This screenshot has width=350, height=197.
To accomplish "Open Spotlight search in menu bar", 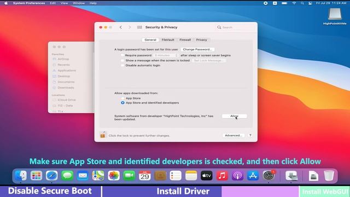I will point(302,3).
